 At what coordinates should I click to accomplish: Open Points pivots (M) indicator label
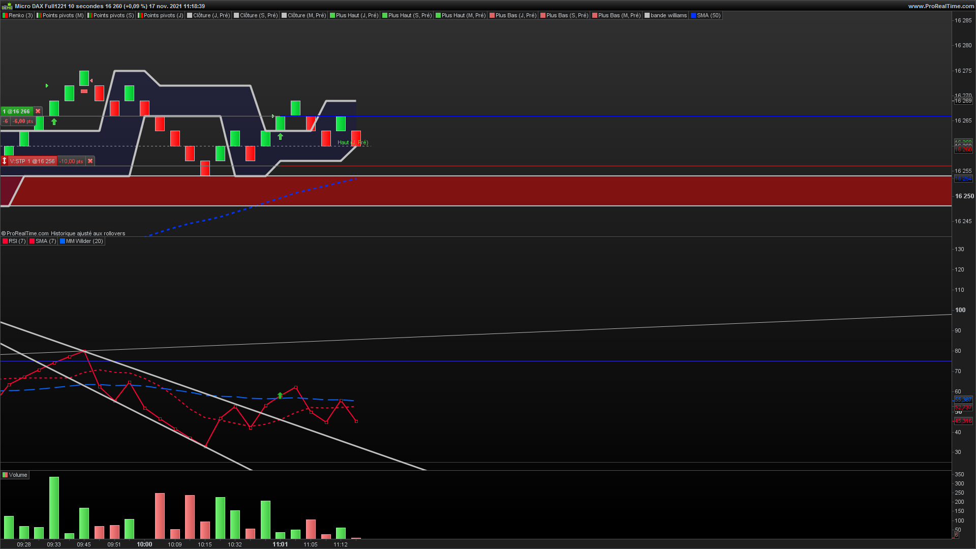(x=60, y=16)
